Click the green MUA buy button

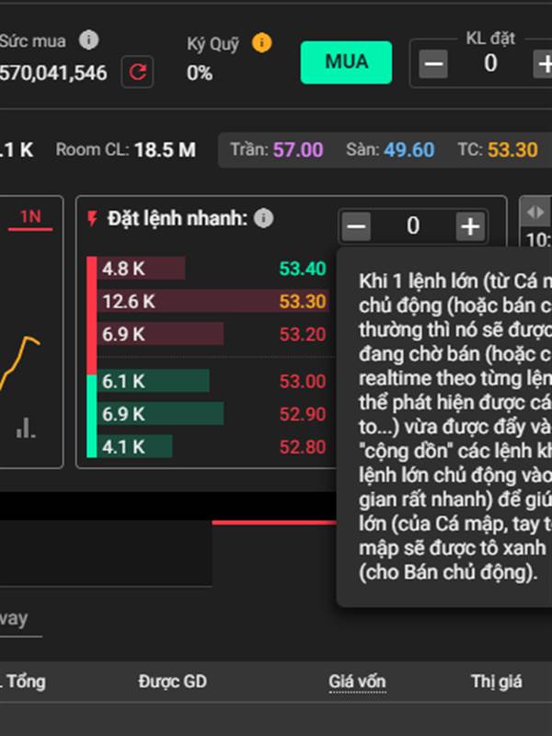[347, 63]
